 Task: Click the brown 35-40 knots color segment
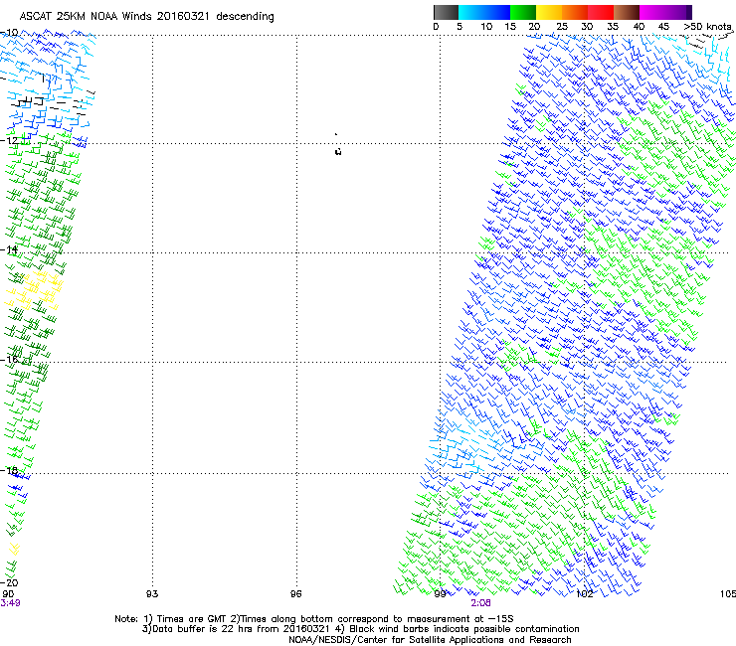(627, 12)
